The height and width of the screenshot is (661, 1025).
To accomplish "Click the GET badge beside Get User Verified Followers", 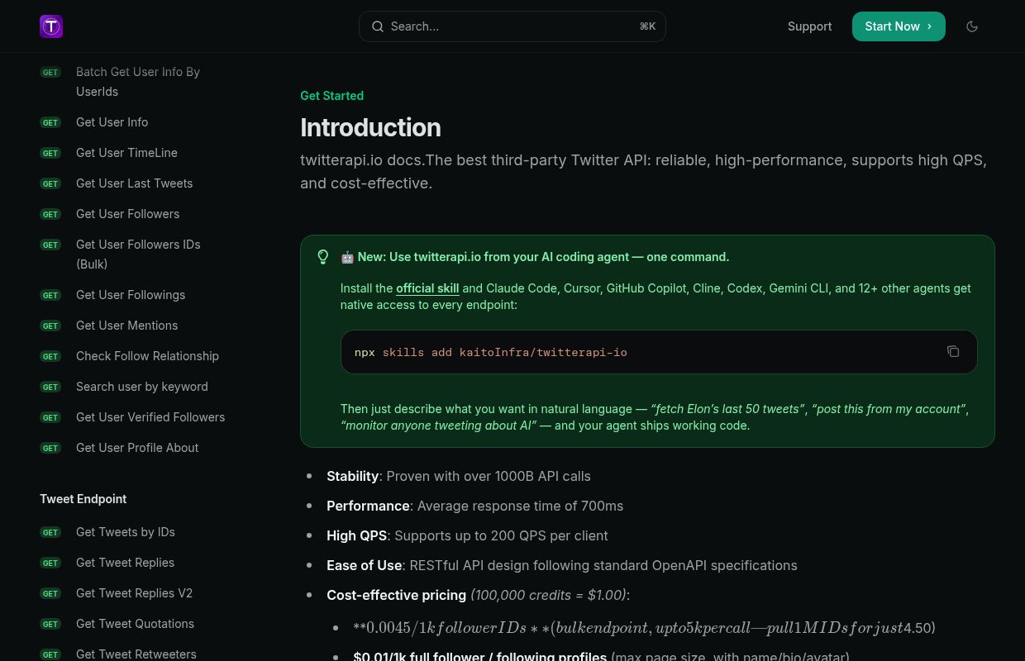I will tap(50, 417).
